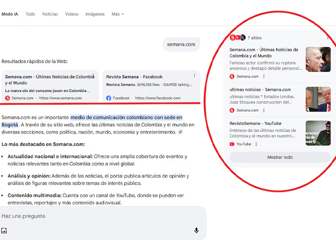This screenshot has width=336, height=240.
Task: Open the Todo results tab
Action: [30, 14]
